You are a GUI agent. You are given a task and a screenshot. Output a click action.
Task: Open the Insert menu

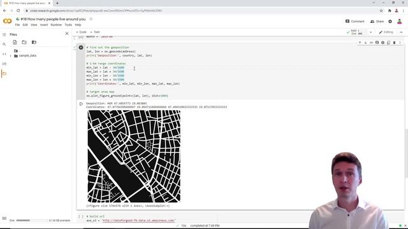(x=44, y=25)
